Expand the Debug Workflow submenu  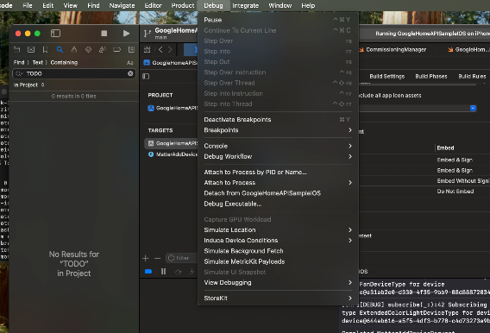(x=278, y=156)
